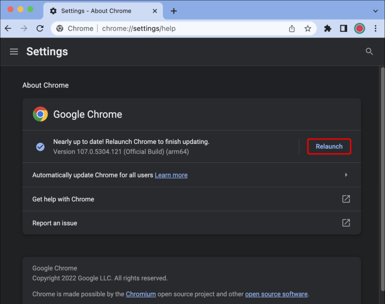The image size is (385, 304).
Task: Reload the page
Action: point(40,29)
